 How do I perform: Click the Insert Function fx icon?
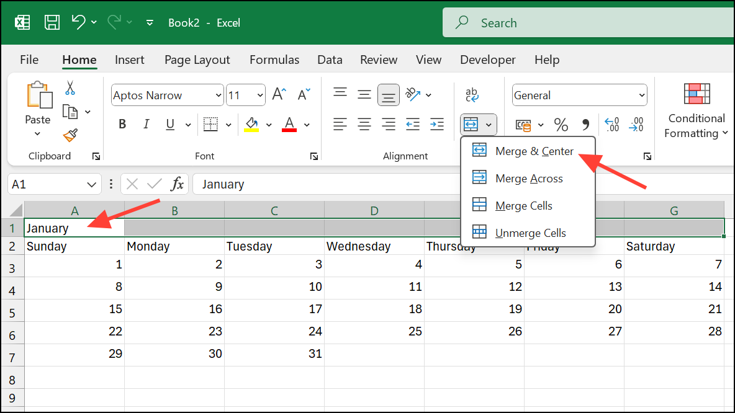click(178, 184)
